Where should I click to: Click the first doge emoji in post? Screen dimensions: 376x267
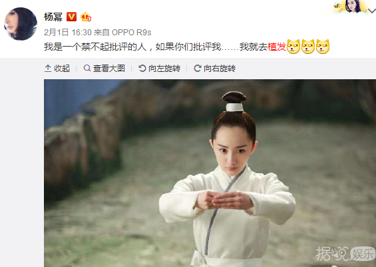pos(293,47)
